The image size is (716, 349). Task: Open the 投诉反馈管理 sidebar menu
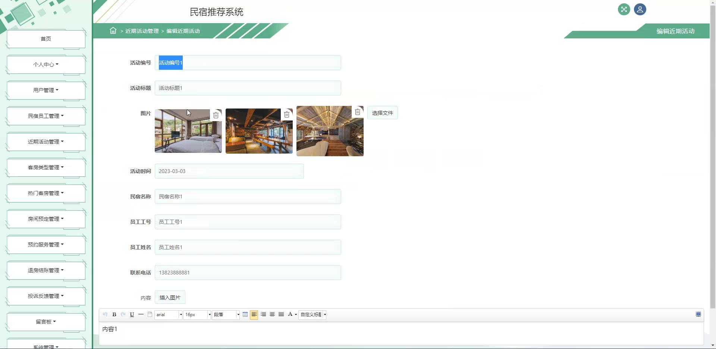pyautogui.click(x=46, y=296)
